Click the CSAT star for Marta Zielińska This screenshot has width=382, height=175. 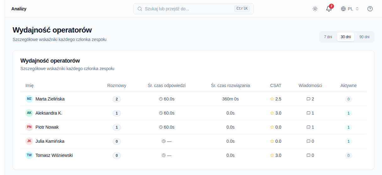pyautogui.click(x=272, y=99)
